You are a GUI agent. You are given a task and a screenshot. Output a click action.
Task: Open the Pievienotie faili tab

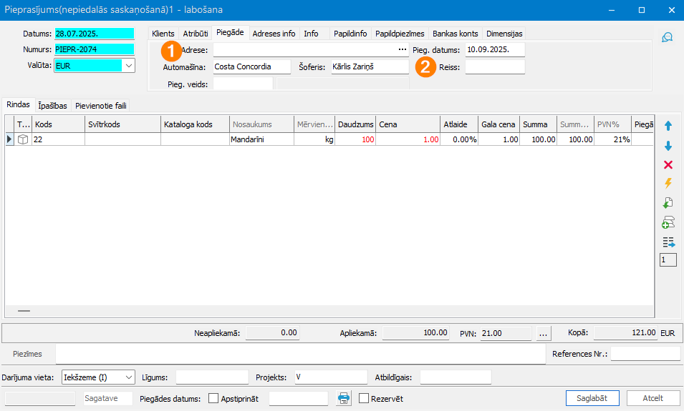[x=101, y=106]
